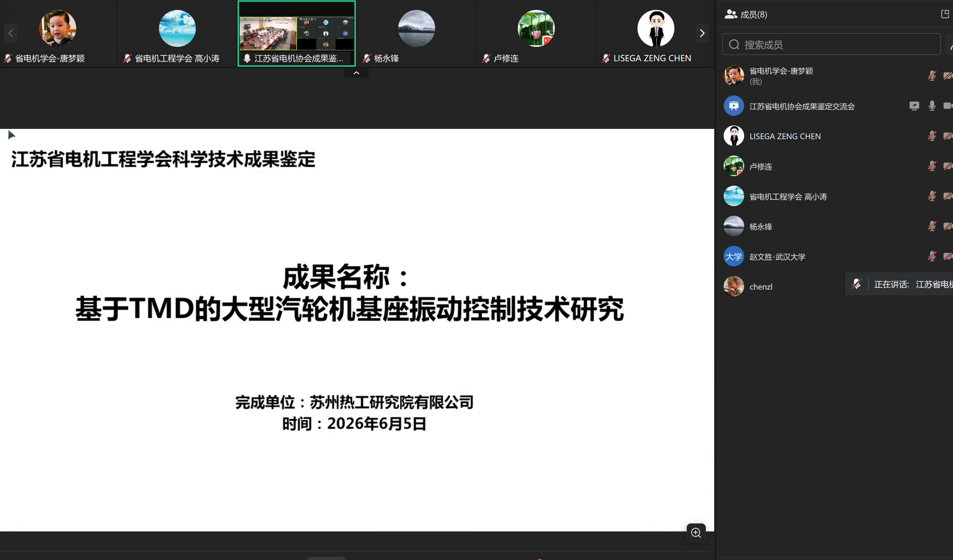Select member name 卢修连 in list
953x560 pixels.
pos(761,166)
